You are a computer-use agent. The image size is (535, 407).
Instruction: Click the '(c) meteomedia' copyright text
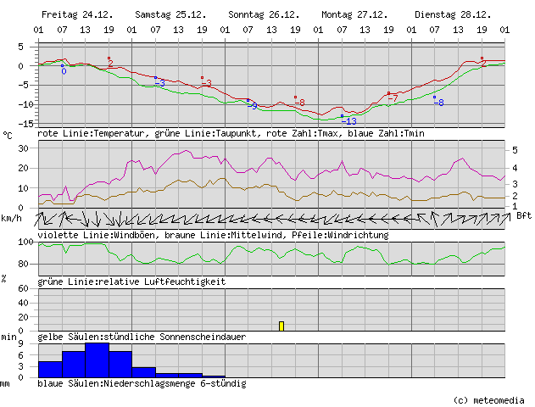(x=488, y=400)
